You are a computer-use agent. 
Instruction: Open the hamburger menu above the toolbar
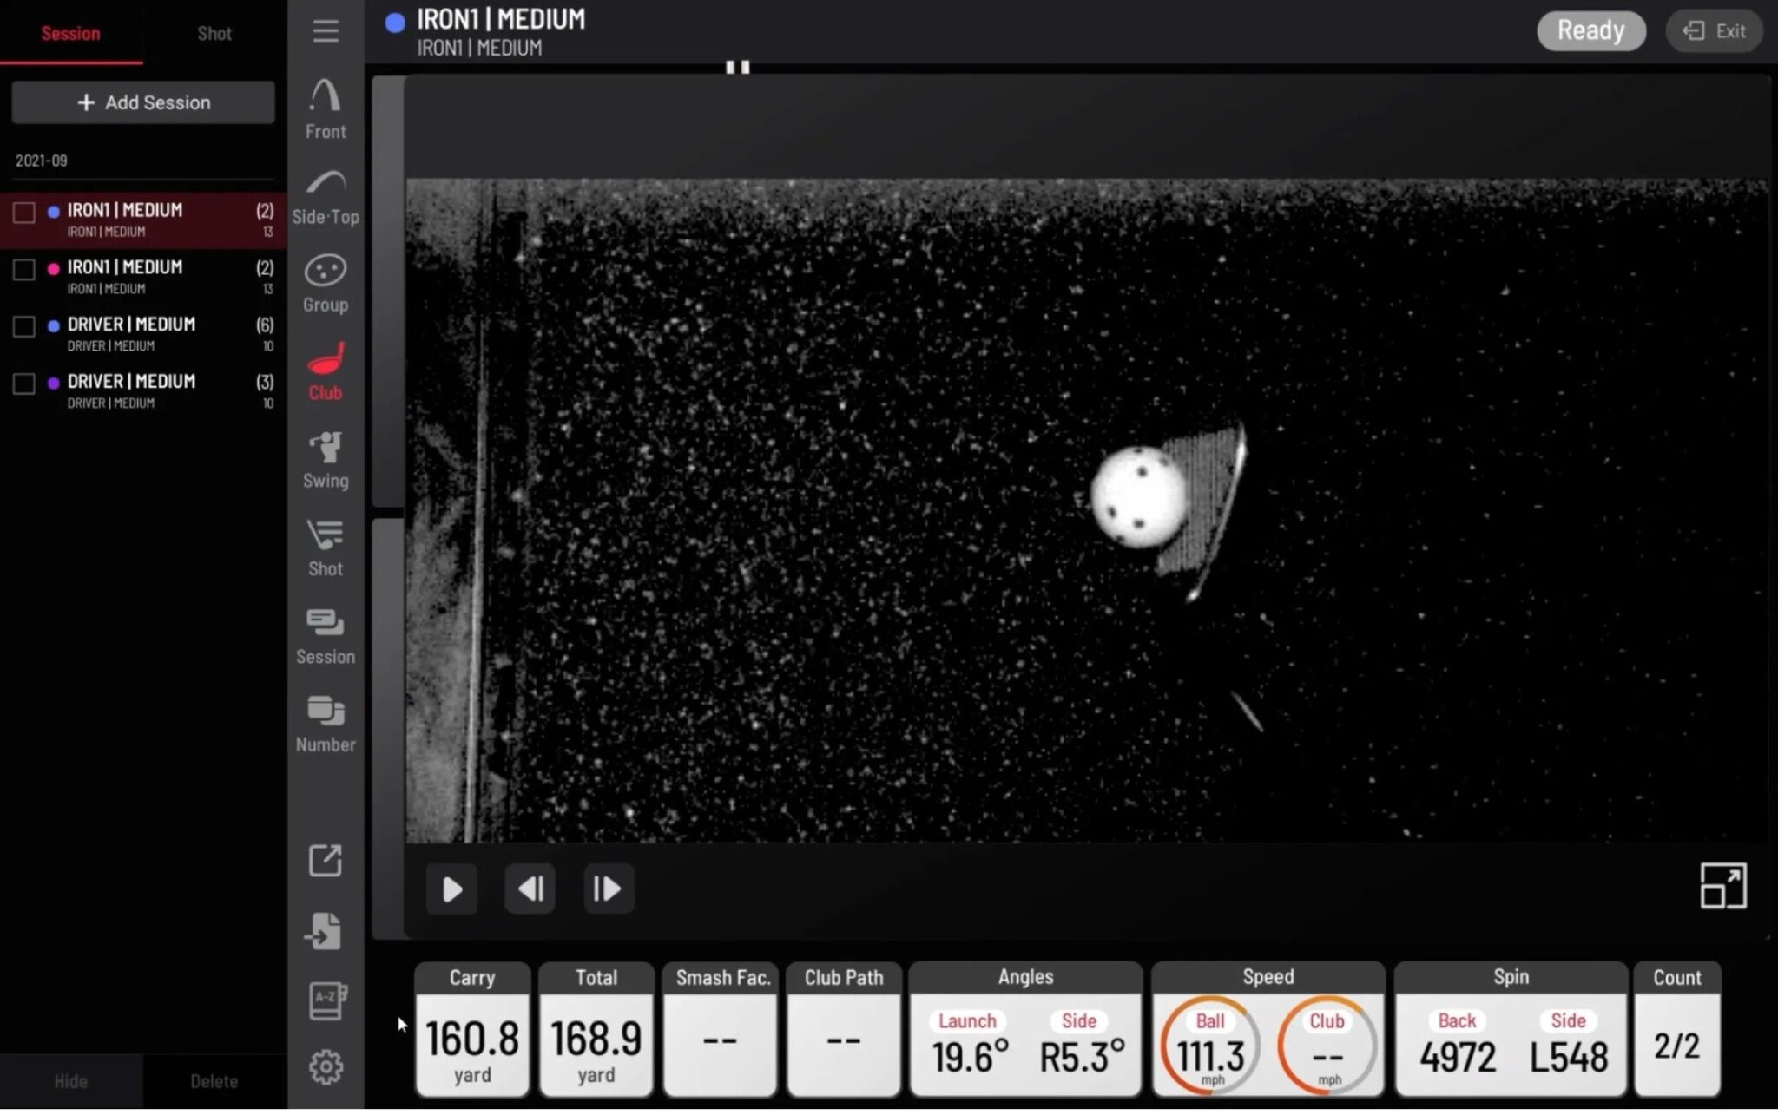[x=325, y=31]
